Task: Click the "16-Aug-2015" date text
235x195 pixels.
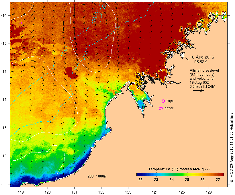Action: pos(202,57)
